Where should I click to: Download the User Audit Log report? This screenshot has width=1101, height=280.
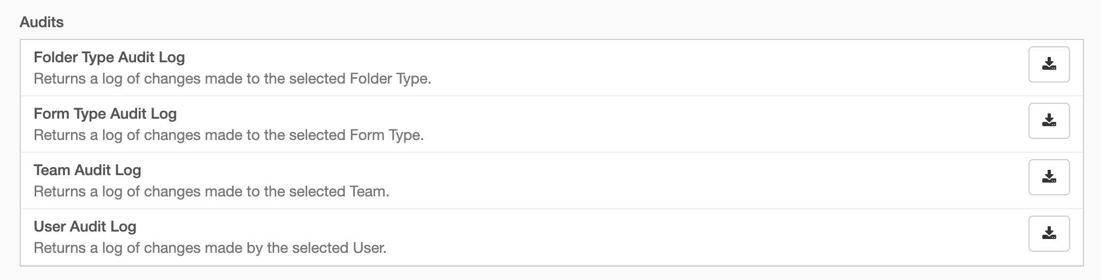[1049, 234]
